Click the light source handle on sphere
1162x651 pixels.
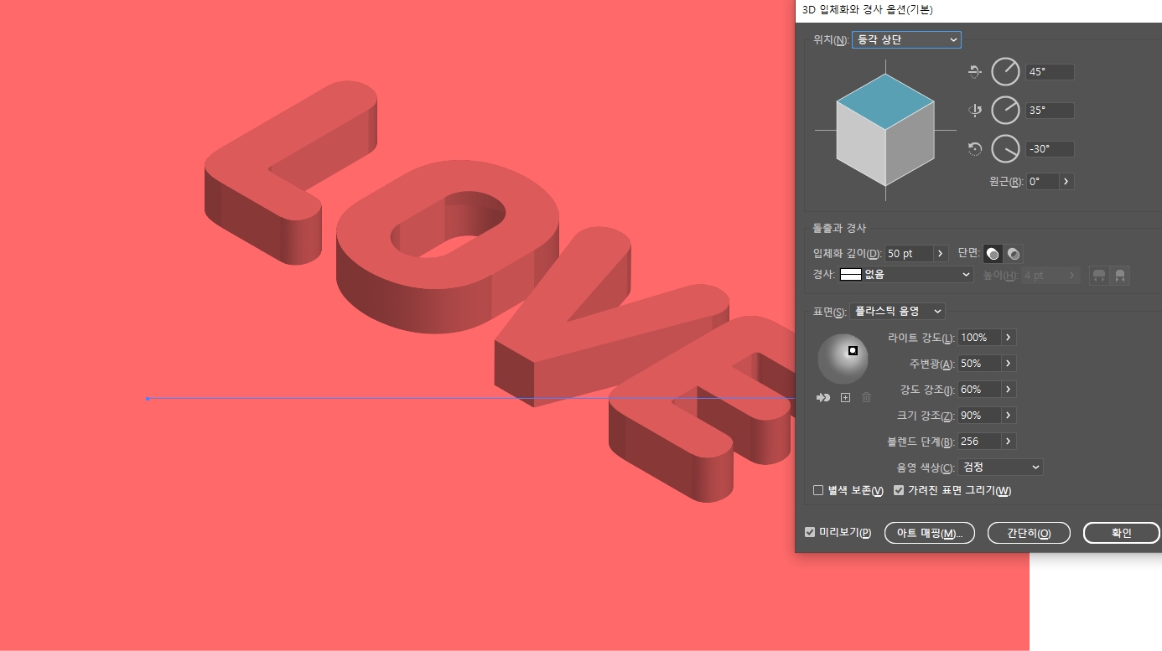[x=853, y=350]
